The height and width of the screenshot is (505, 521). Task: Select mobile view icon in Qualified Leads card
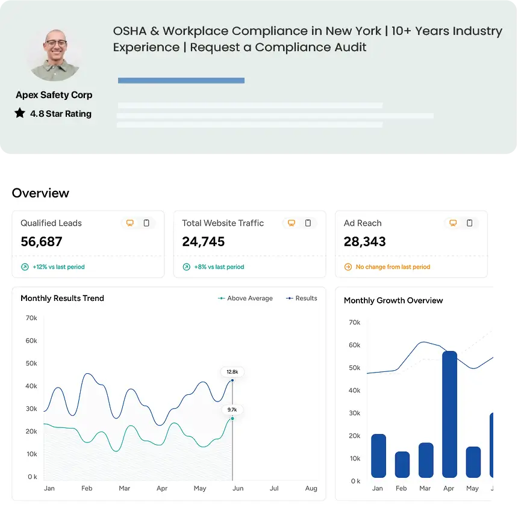[x=146, y=223]
